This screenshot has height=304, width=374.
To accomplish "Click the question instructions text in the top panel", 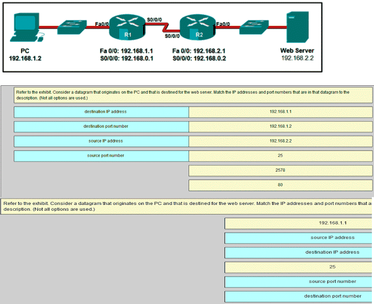I will [x=183, y=95].
